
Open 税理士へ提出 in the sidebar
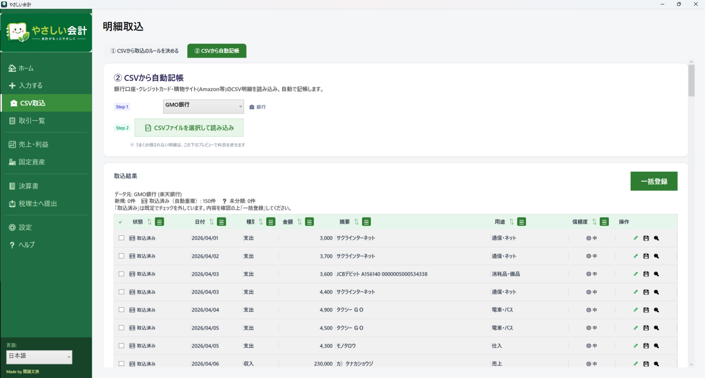coord(46,204)
